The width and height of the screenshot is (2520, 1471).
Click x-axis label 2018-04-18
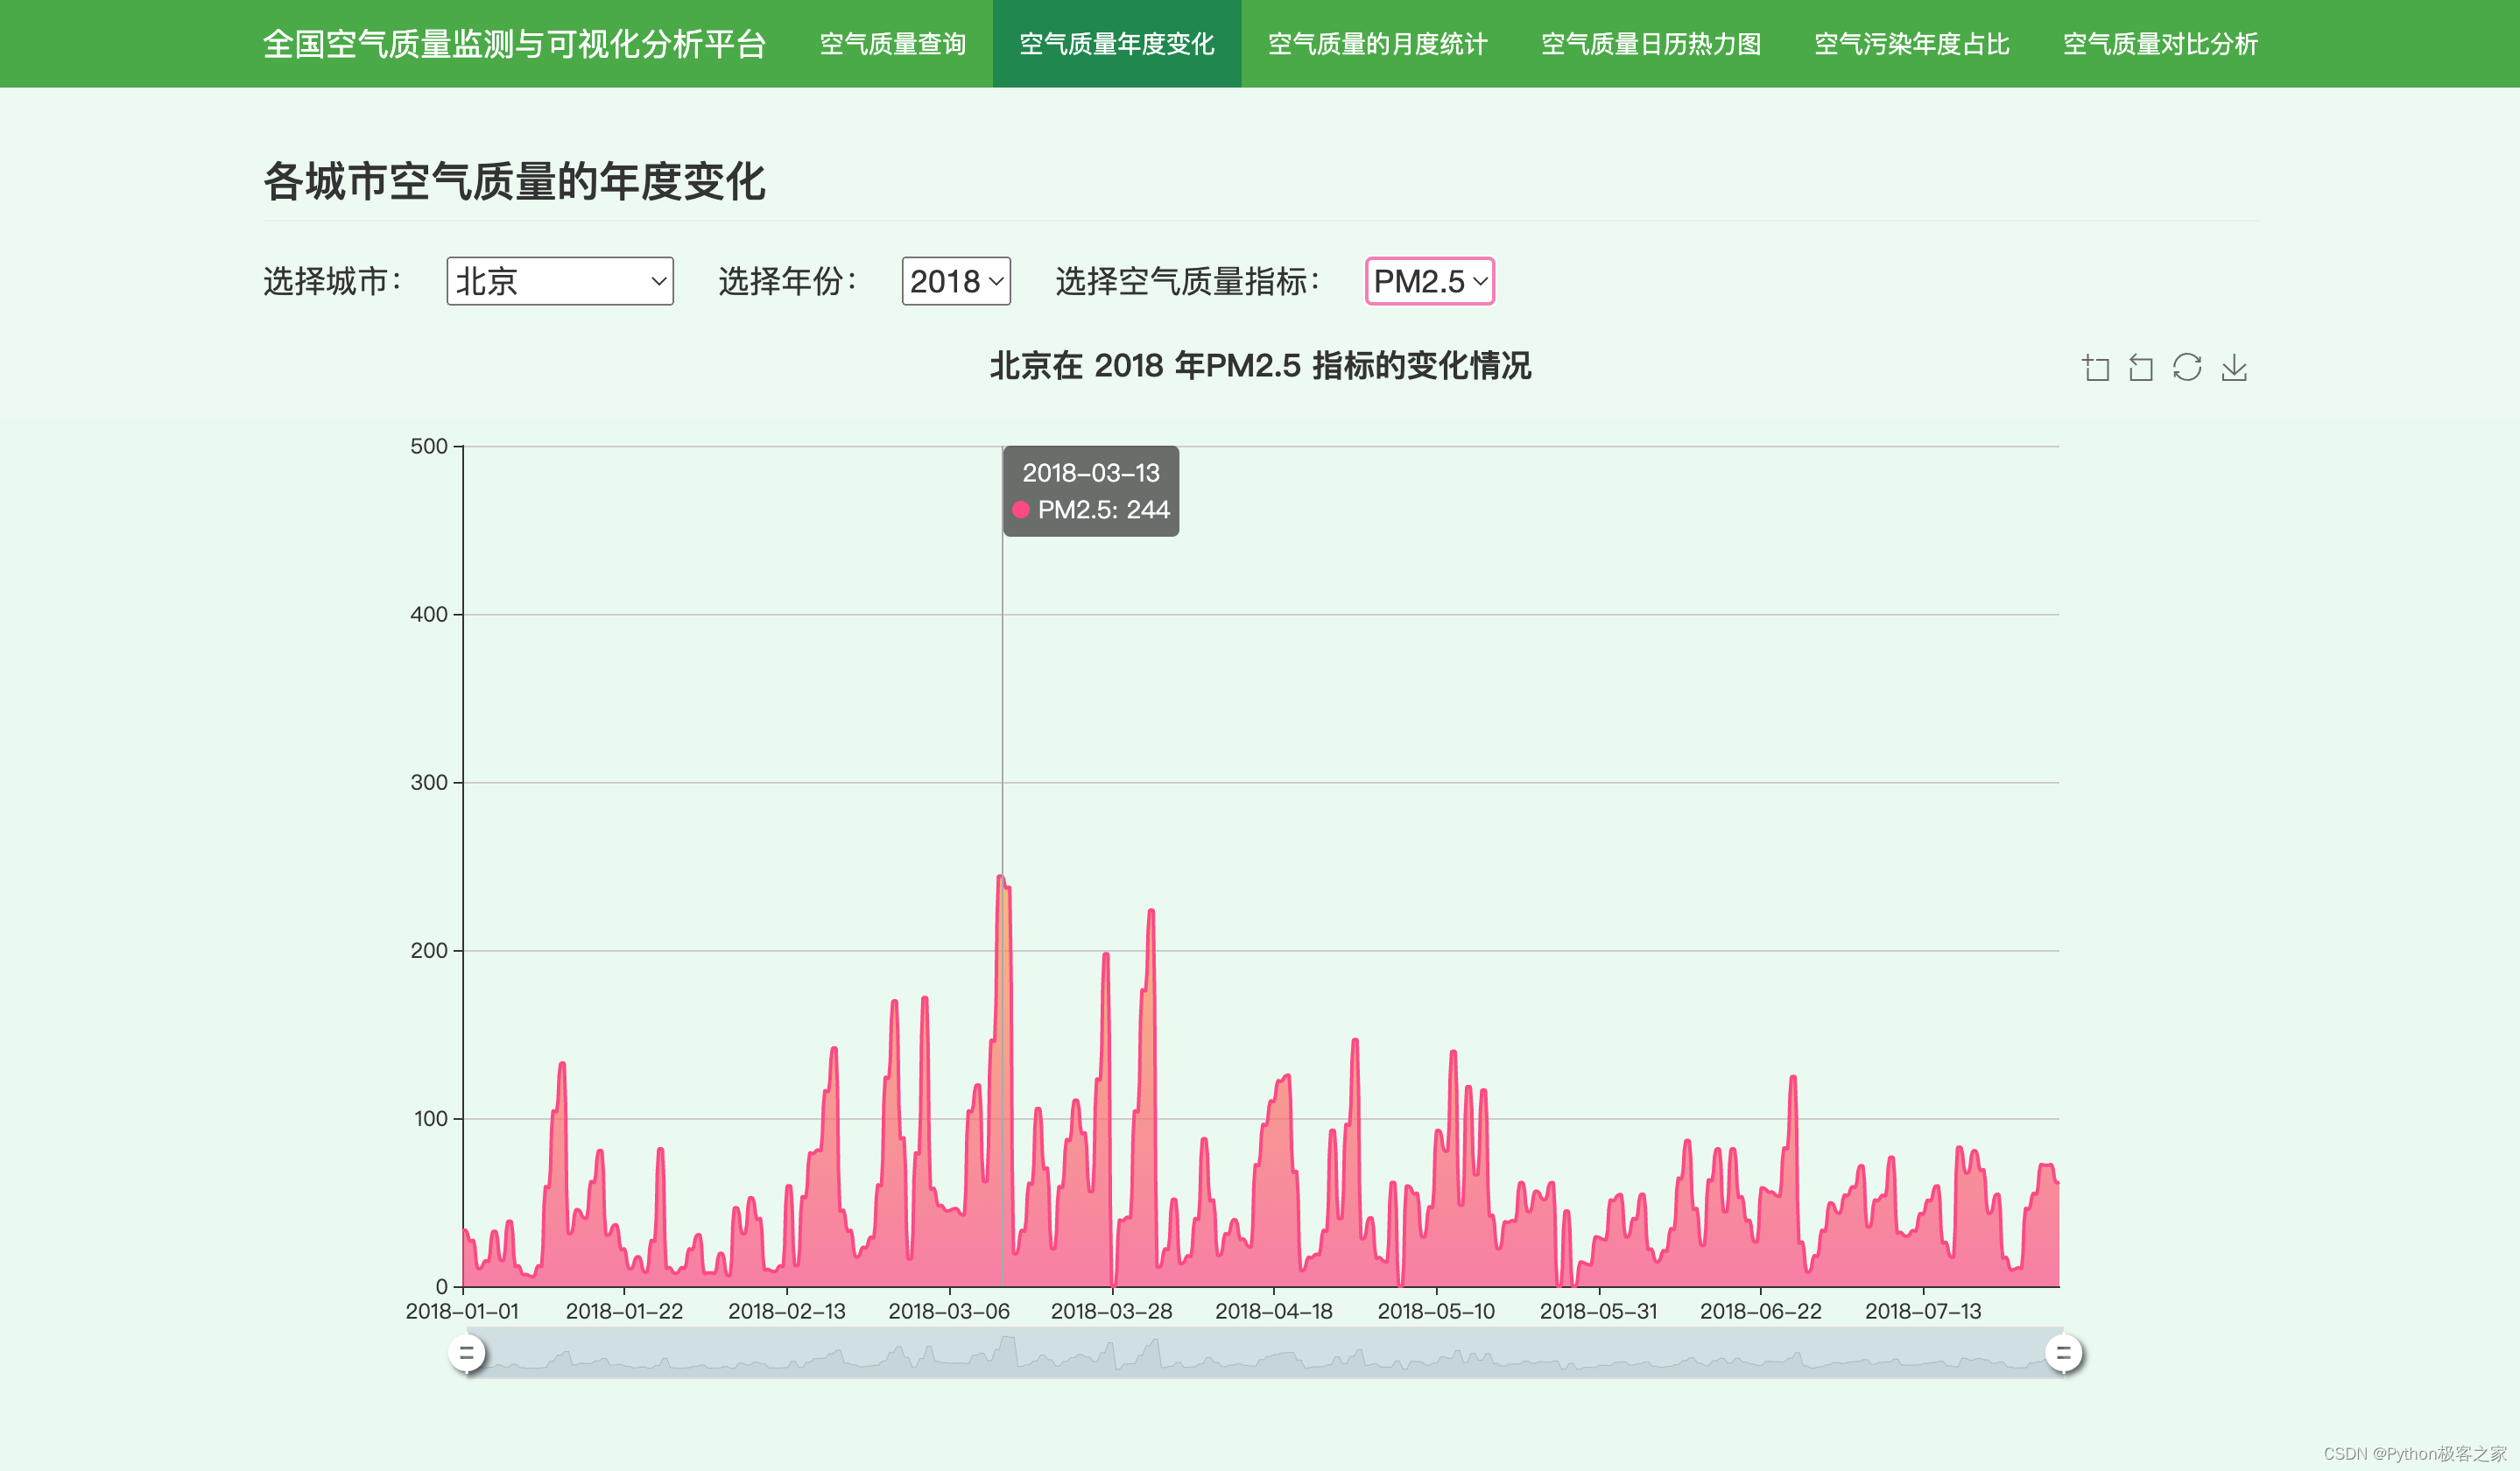(x=1274, y=1311)
